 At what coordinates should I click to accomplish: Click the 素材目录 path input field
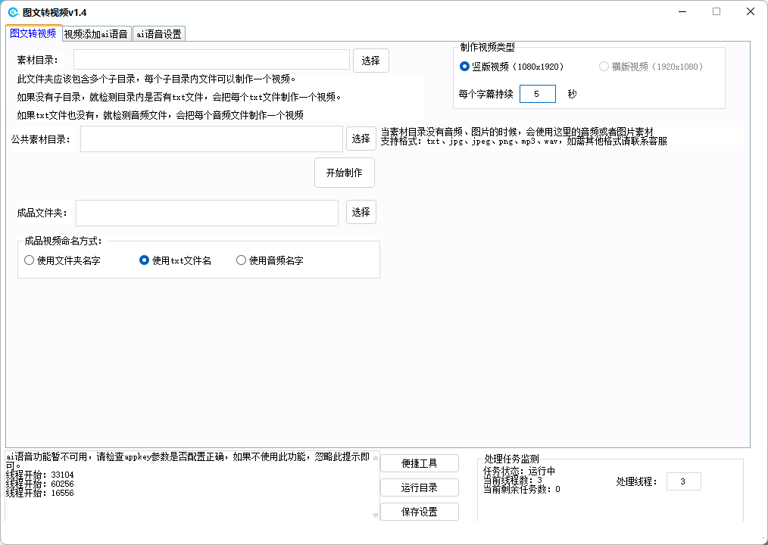[x=211, y=60]
